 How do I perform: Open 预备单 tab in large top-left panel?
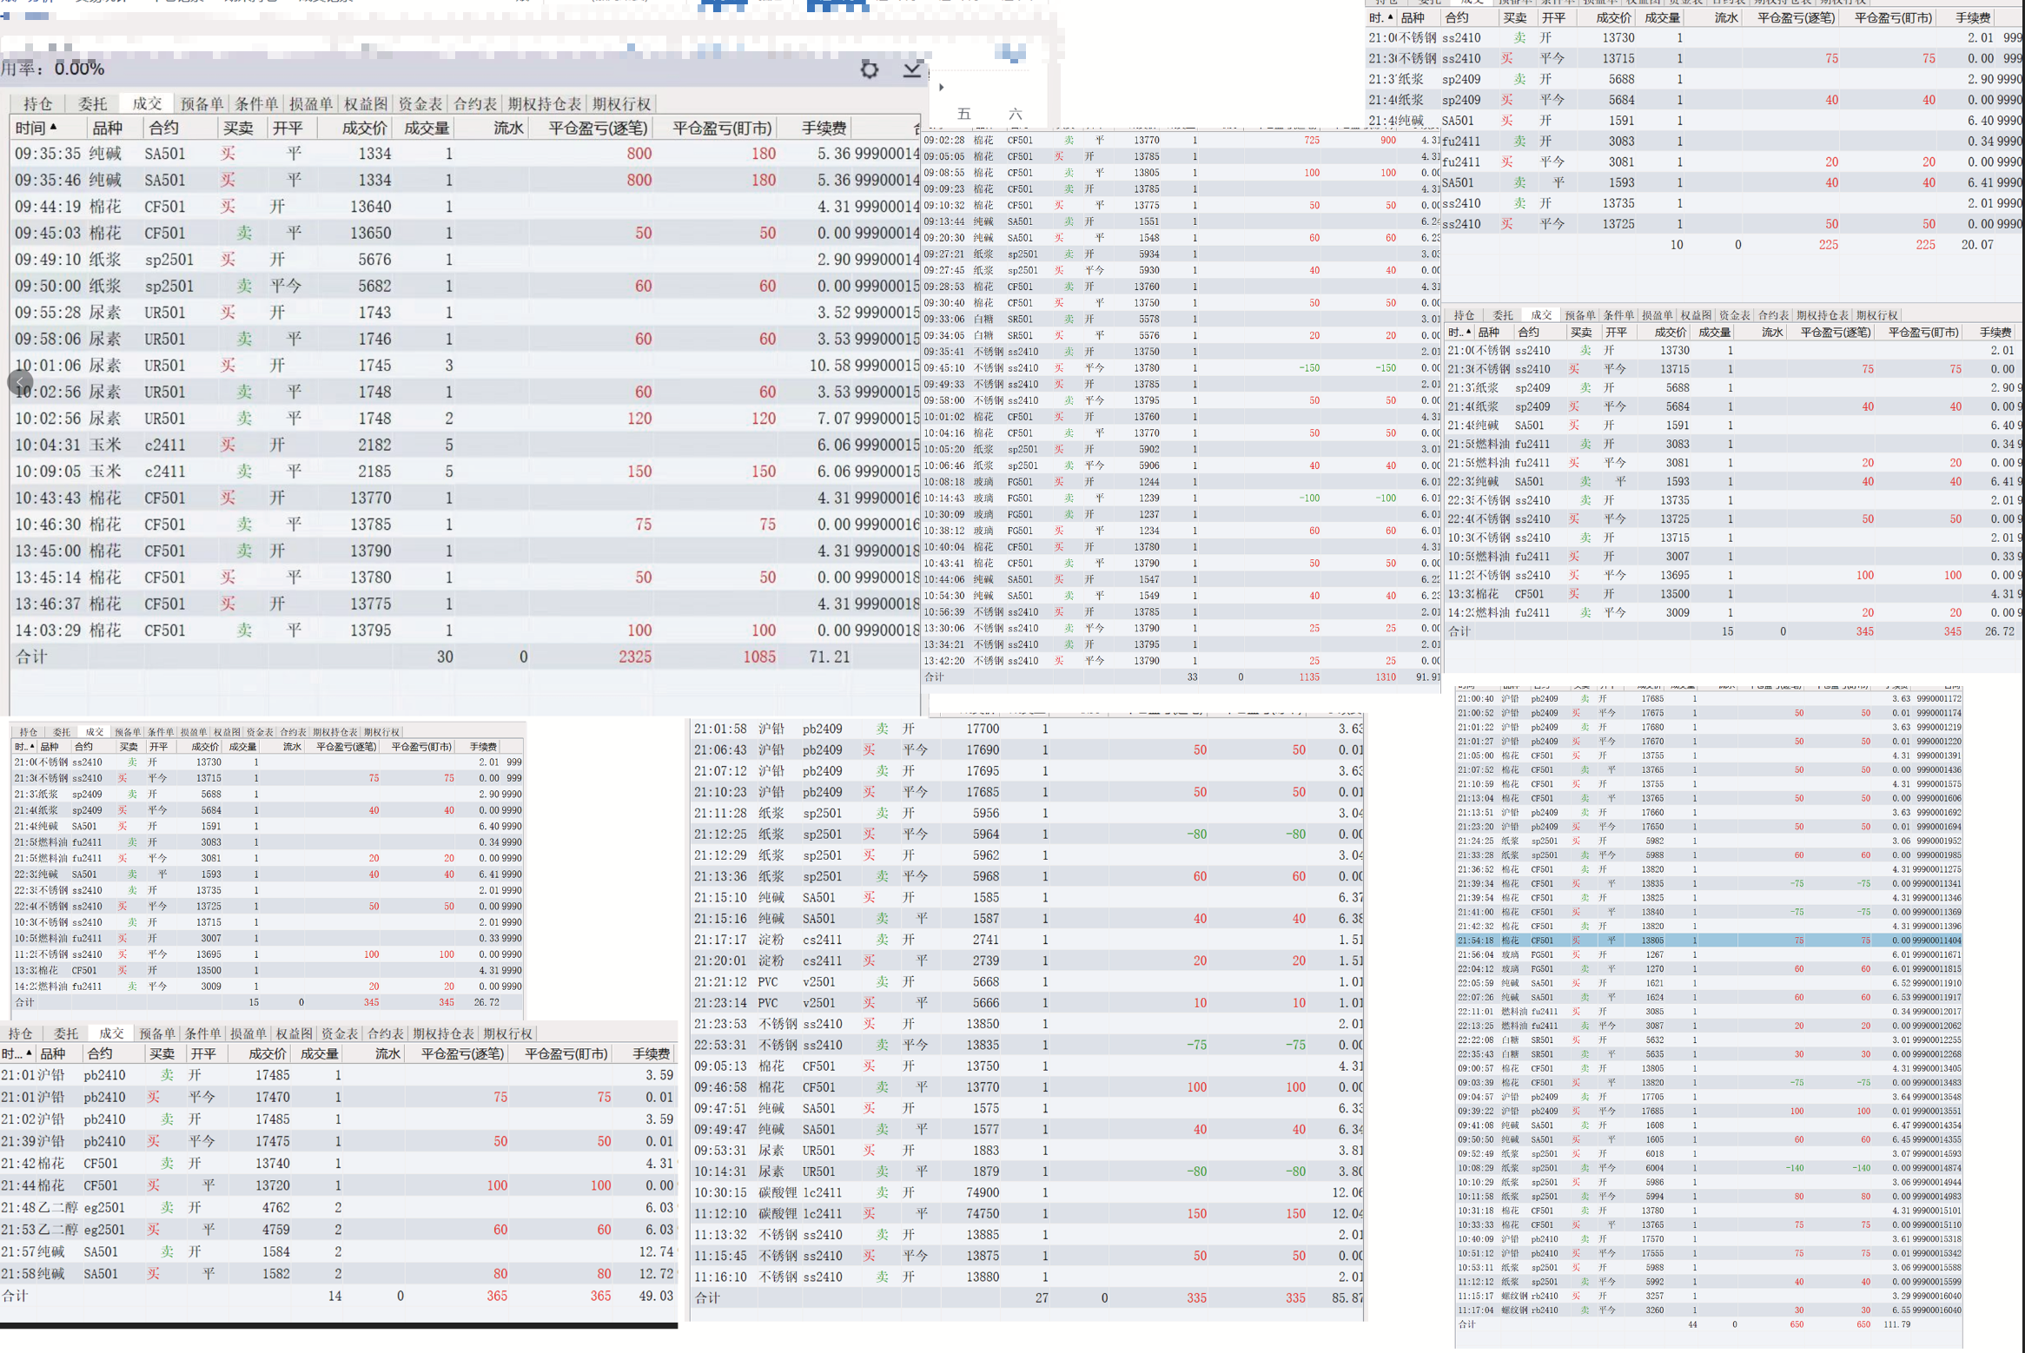point(202,104)
